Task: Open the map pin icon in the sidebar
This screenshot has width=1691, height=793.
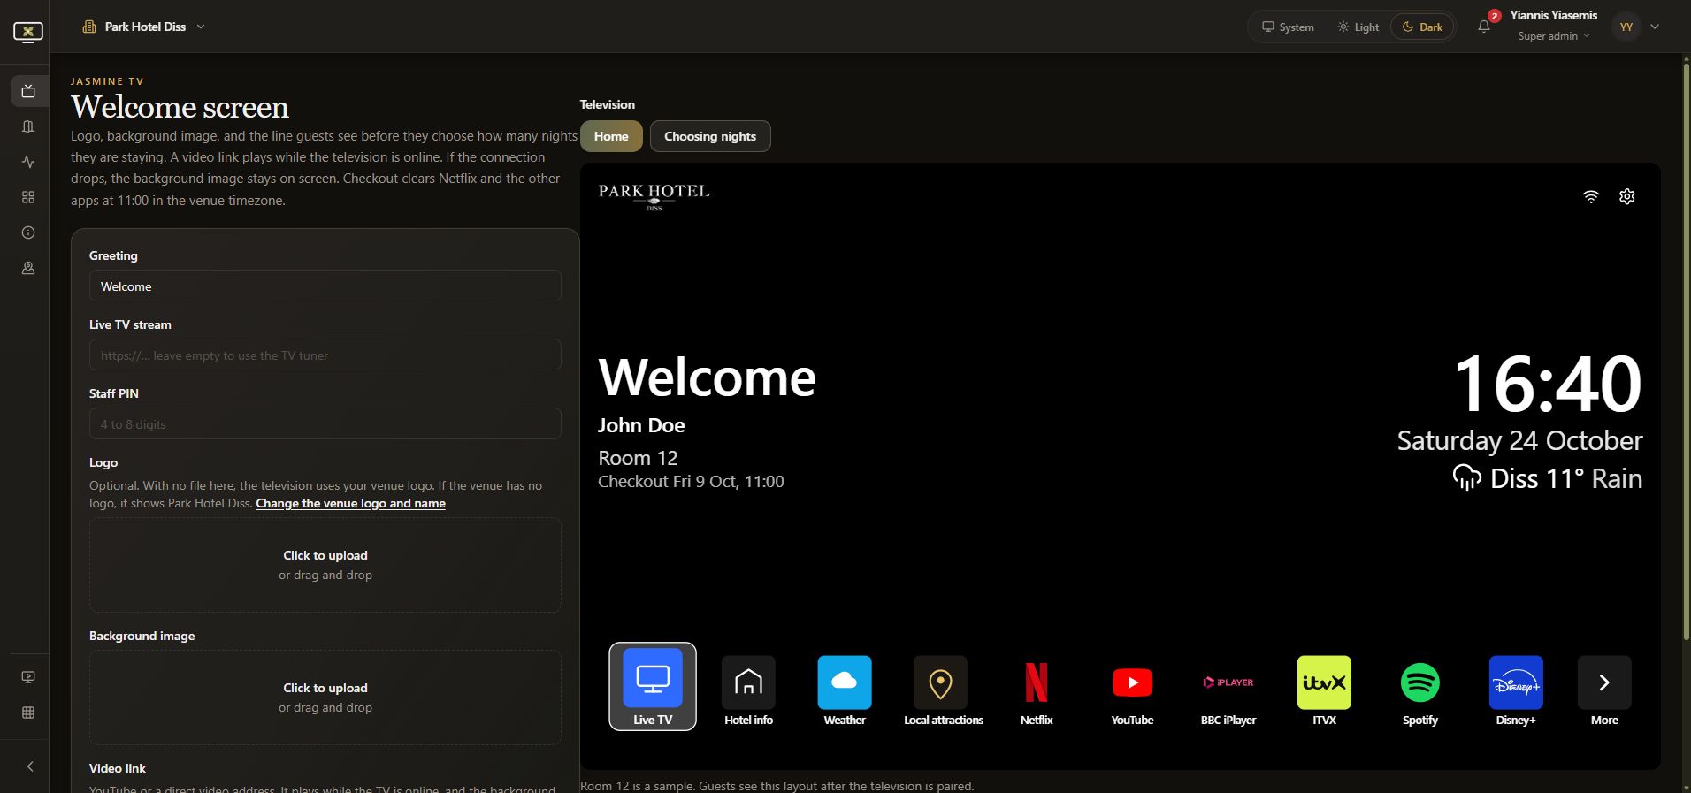Action: click(28, 268)
